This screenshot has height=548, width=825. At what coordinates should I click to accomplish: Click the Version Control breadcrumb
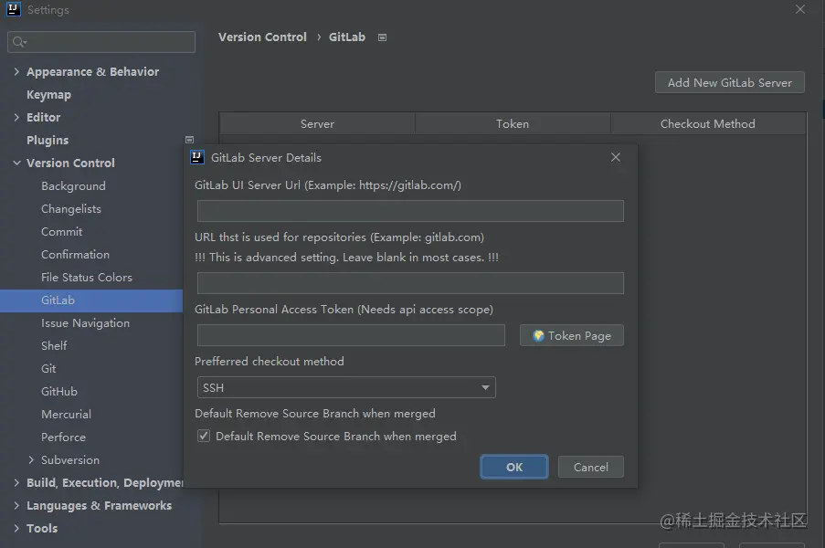click(262, 37)
